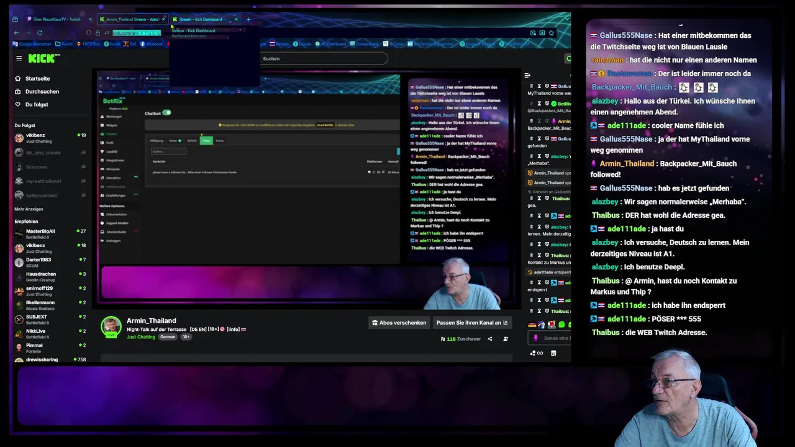Click Abos verschenken button
This screenshot has height=447, width=795.
pyautogui.click(x=399, y=323)
